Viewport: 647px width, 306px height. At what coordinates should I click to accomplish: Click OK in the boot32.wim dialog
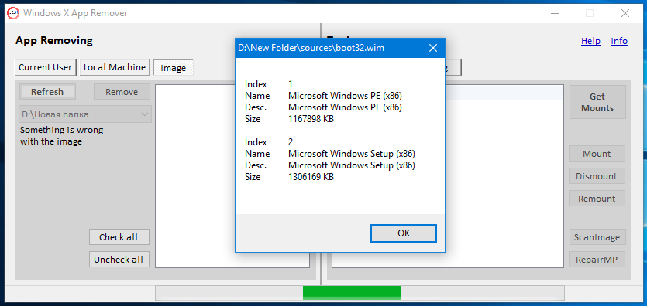pyautogui.click(x=404, y=233)
